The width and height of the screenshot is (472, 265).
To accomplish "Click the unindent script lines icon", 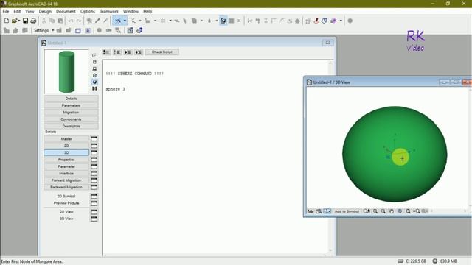I will tap(138, 52).
